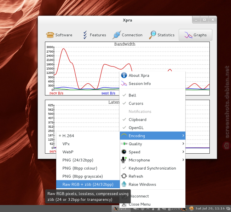Screen dimensions: 231x212
Task: Click the Session Info graph icon
Action: click(x=124, y=83)
